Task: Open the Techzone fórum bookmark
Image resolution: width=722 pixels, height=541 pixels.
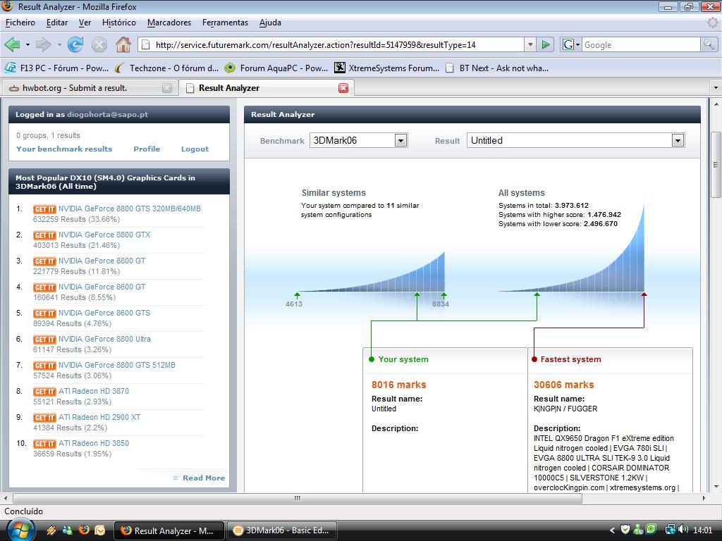Action: point(166,68)
